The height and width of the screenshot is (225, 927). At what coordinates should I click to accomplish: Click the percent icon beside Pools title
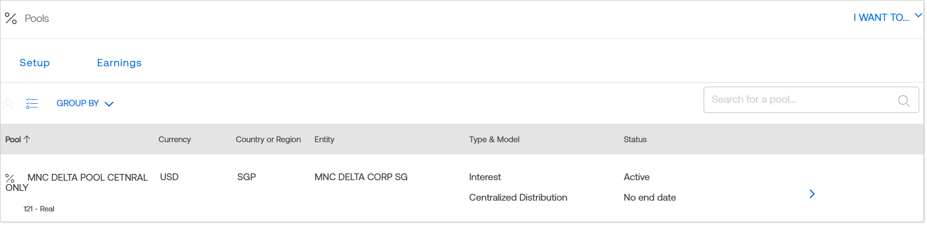[11, 19]
